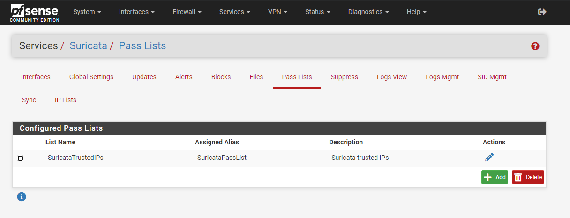Expand the Diagnostics dropdown menu
The width and height of the screenshot is (570, 218).
click(368, 12)
